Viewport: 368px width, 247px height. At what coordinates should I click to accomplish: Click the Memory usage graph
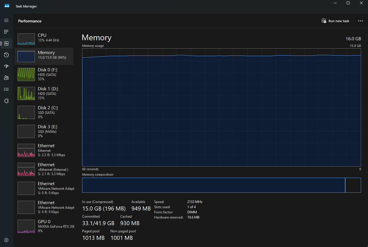tap(222, 107)
